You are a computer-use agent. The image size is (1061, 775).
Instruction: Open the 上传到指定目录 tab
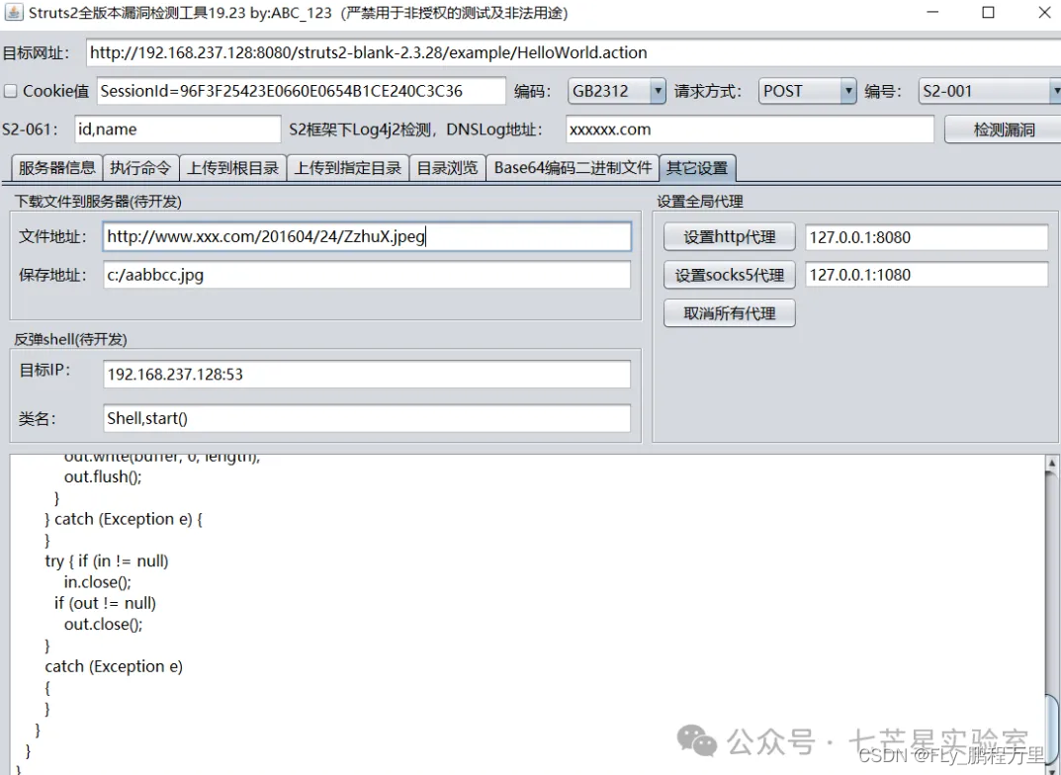click(x=348, y=168)
